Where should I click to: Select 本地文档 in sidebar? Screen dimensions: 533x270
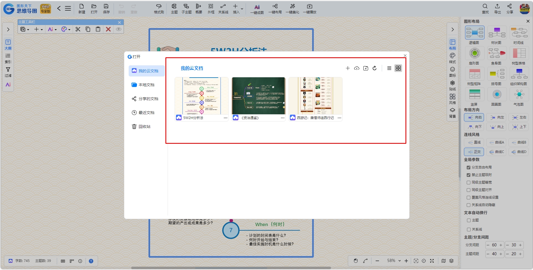[x=146, y=85]
